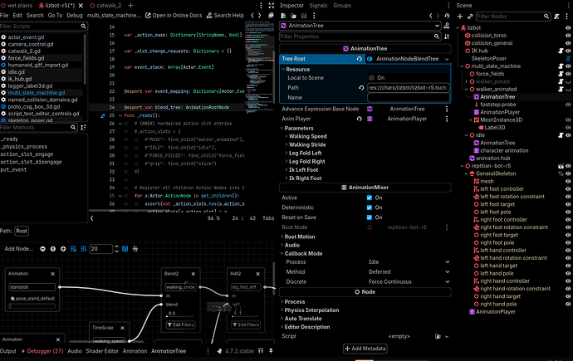Switch to the Signals tab

[318, 6]
